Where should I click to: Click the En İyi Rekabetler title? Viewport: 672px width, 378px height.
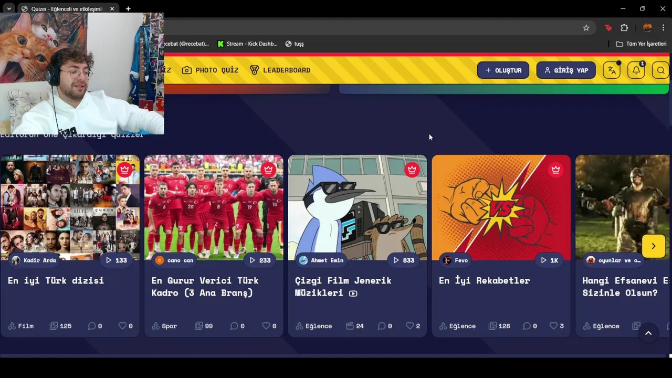click(484, 280)
